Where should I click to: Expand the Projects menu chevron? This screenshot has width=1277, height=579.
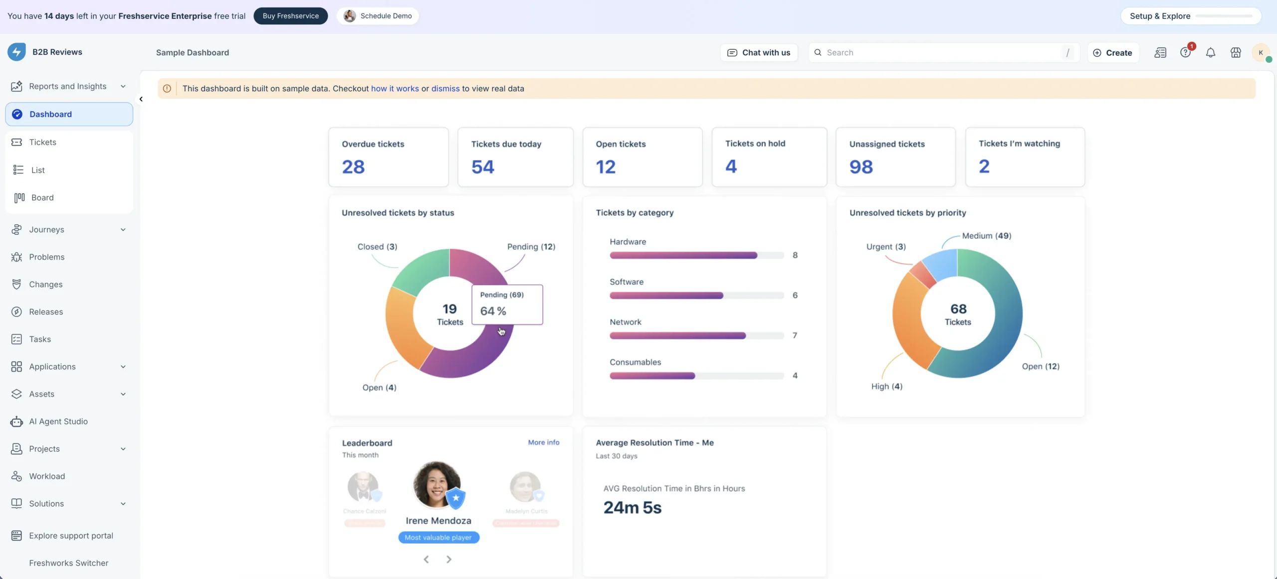pyautogui.click(x=123, y=449)
